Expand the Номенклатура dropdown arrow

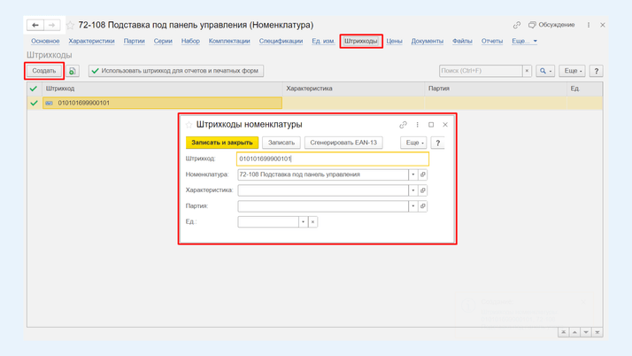(413, 174)
